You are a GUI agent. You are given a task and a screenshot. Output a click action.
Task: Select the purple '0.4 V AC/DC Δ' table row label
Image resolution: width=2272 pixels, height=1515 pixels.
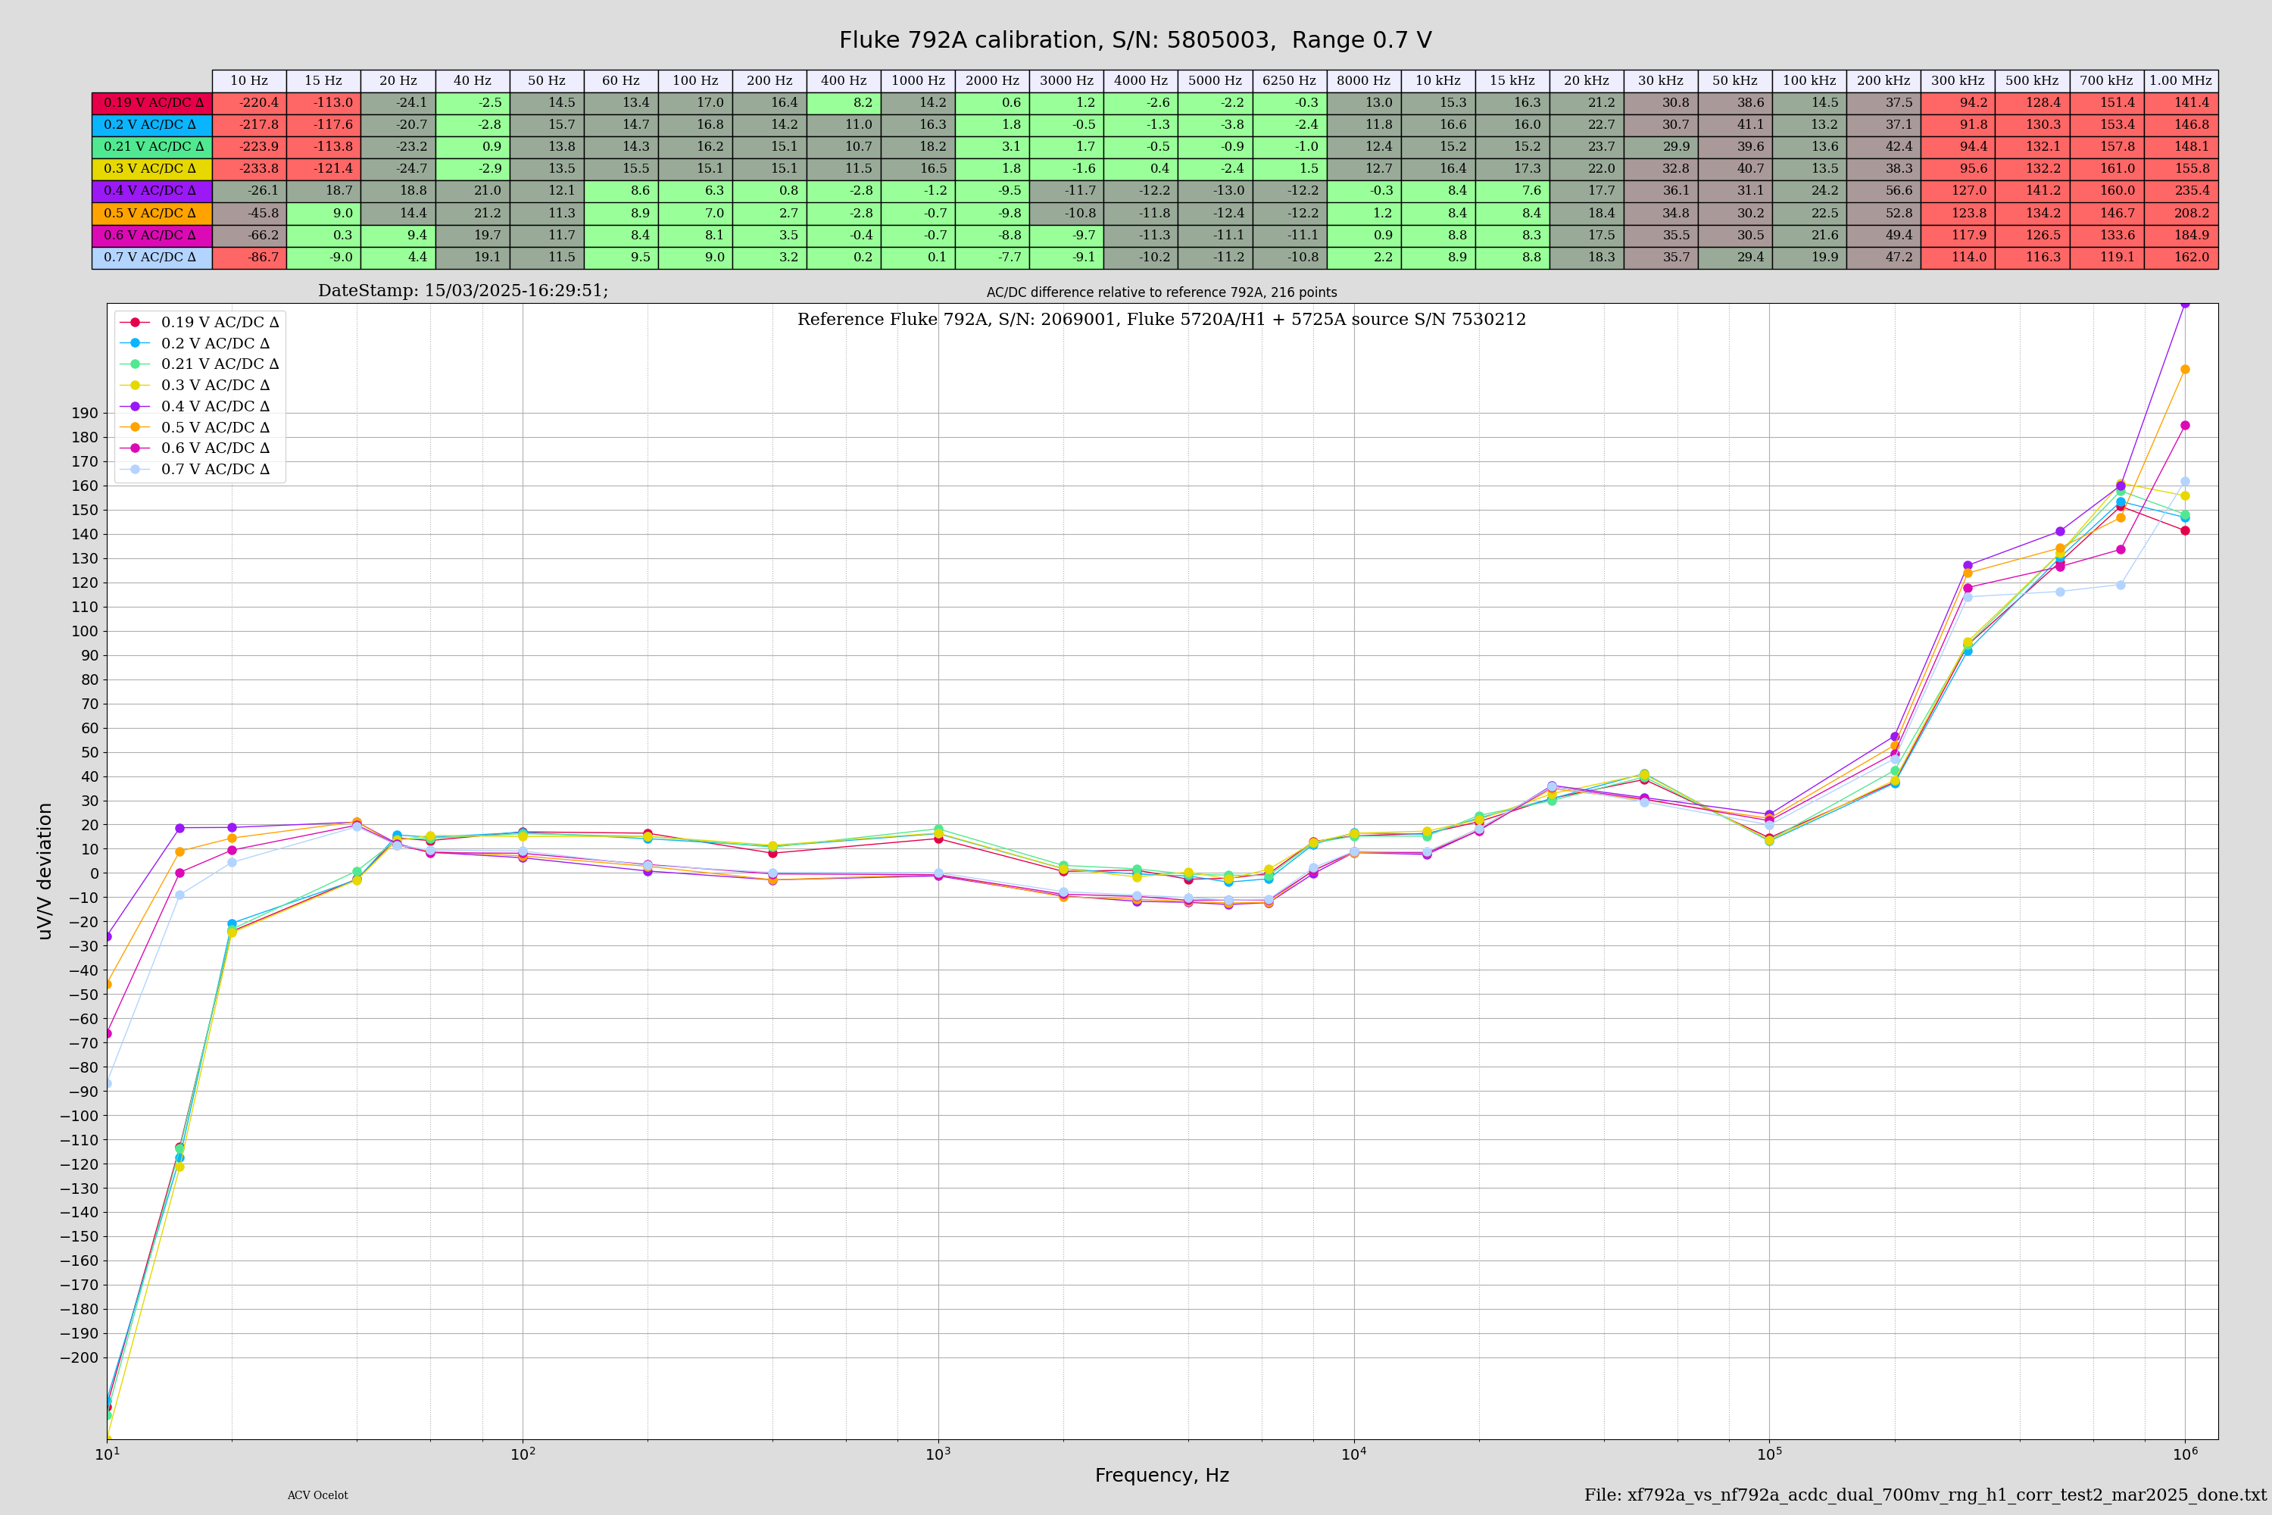[153, 190]
